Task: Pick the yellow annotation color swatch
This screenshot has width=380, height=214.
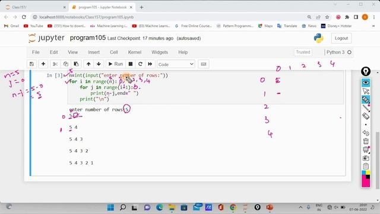Action: coord(368,172)
